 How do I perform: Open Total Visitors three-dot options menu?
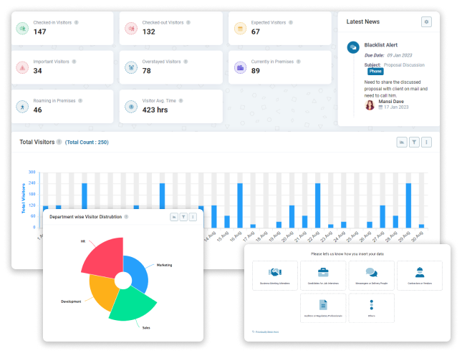tap(426, 142)
